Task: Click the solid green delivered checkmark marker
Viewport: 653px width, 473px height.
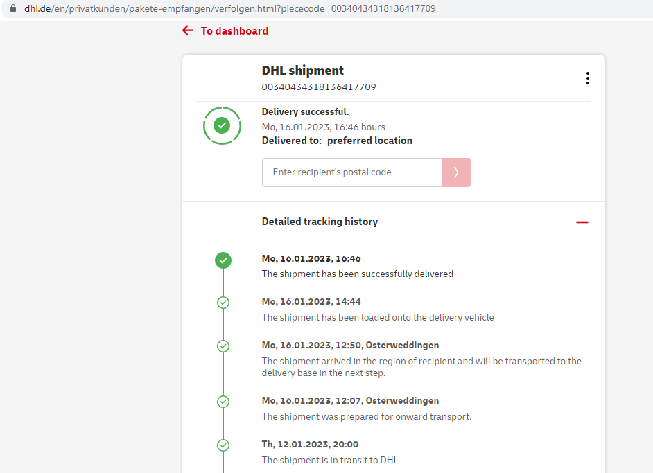Action: 223,260
